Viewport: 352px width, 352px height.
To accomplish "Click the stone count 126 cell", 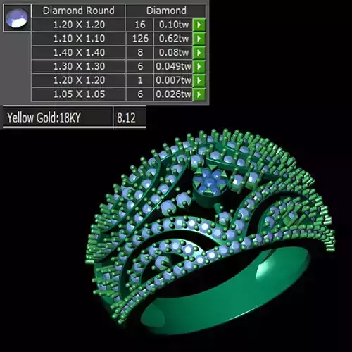I will pos(140,39).
